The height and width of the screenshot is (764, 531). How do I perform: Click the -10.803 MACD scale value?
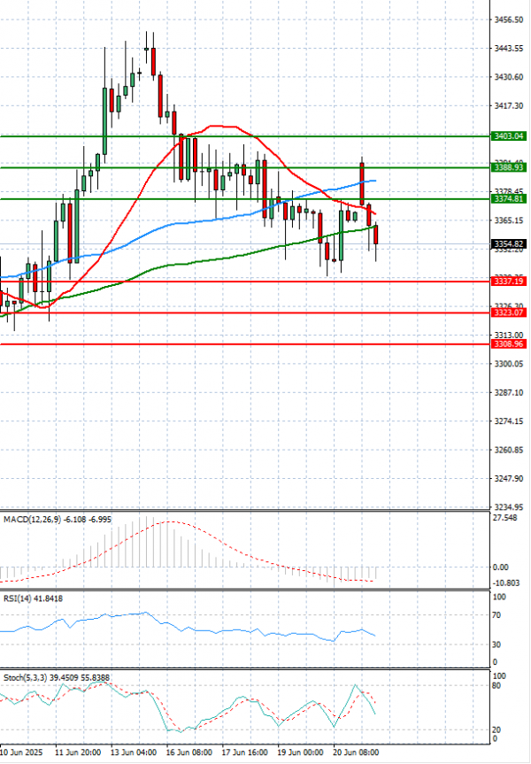click(506, 583)
